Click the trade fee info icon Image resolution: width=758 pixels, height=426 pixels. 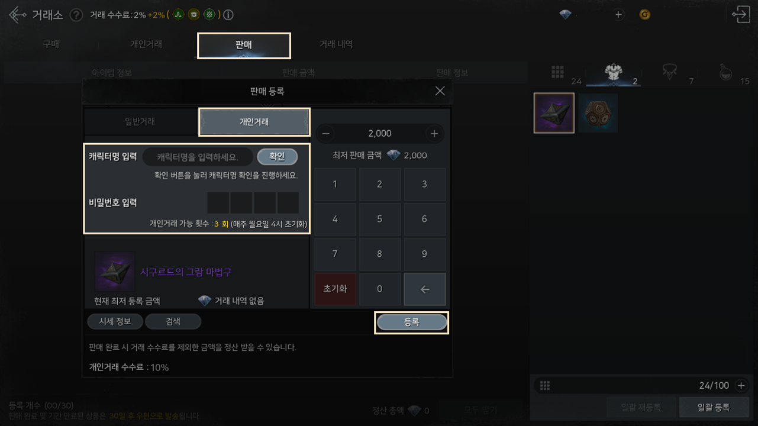(228, 15)
